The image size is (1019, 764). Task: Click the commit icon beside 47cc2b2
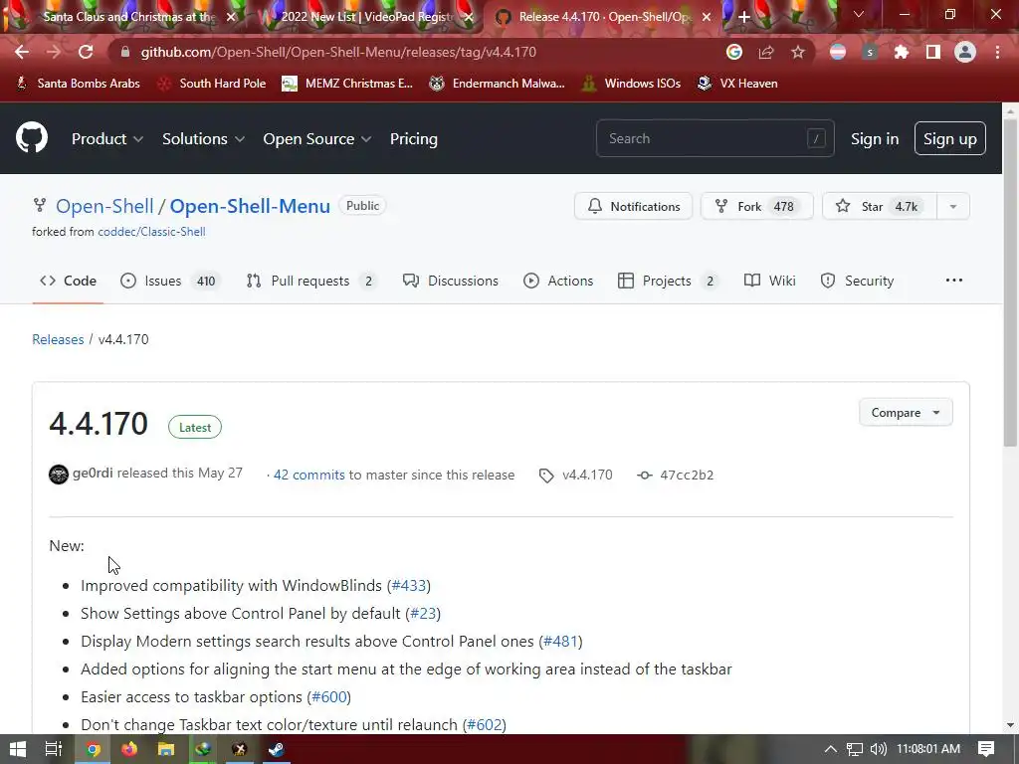645,475
